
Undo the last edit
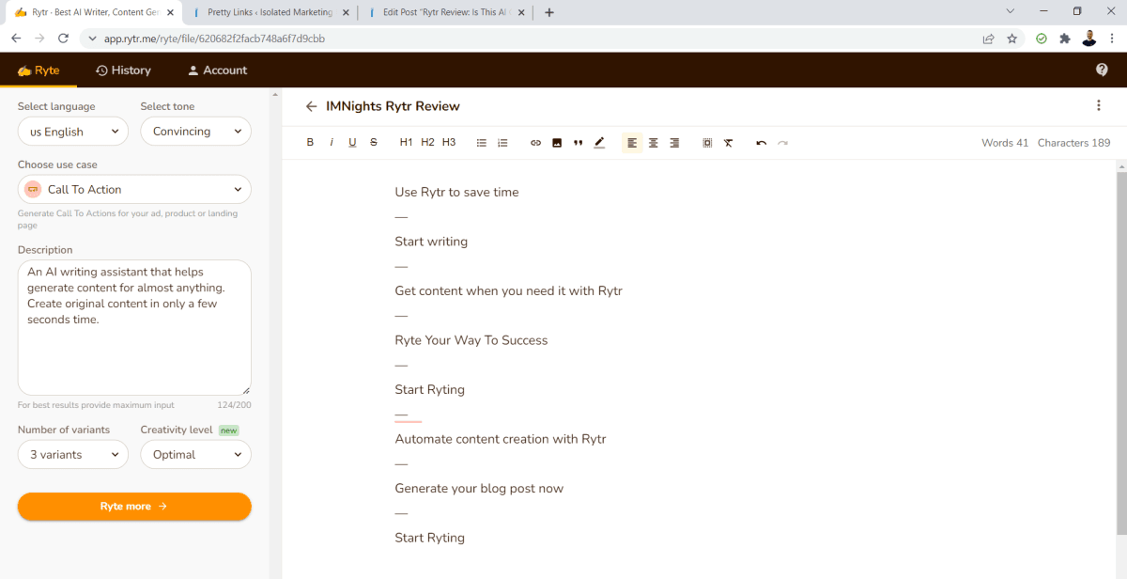(x=761, y=143)
